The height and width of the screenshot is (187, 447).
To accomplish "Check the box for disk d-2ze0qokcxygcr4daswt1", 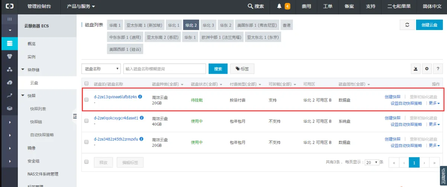I will tap(87, 121).
